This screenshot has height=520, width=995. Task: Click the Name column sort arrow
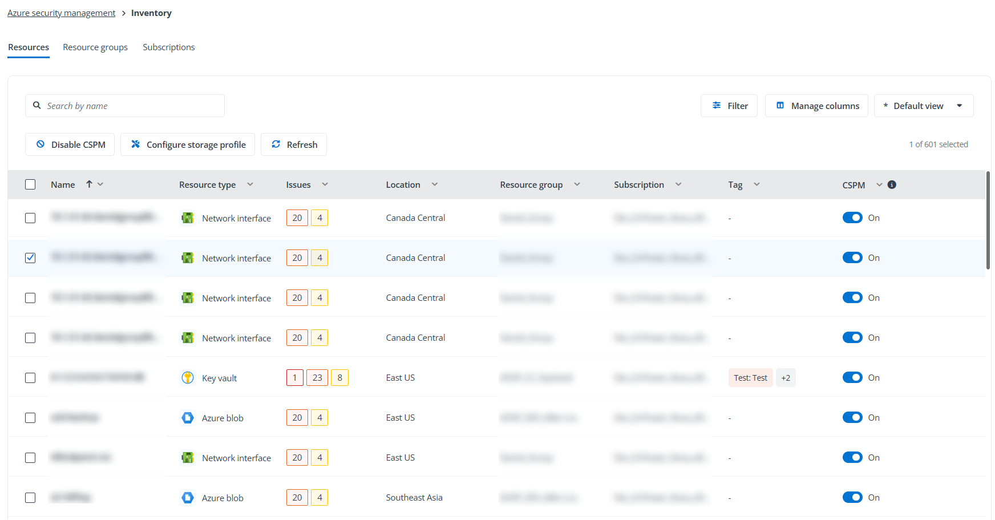click(89, 184)
